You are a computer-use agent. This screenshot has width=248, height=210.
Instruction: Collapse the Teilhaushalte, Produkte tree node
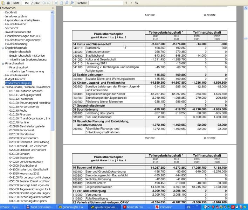tap(3, 87)
